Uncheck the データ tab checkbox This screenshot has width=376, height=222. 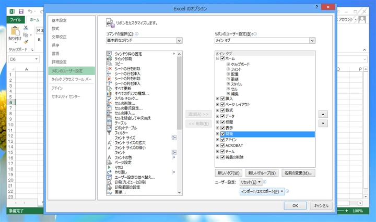pyautogui.click(x=222, y=116)
